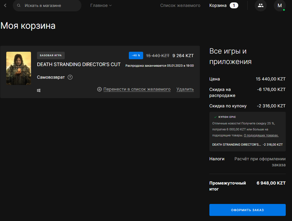Click the cart count badge showing 1
This screenshot has width=292, height=221.
coord(234,5)
